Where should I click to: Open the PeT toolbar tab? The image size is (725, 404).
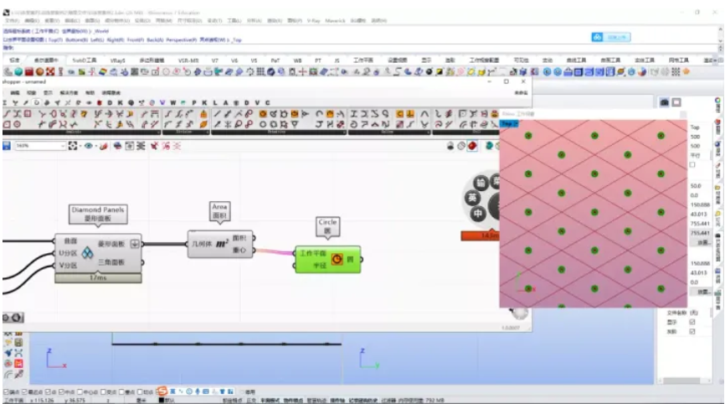(275, 60)
